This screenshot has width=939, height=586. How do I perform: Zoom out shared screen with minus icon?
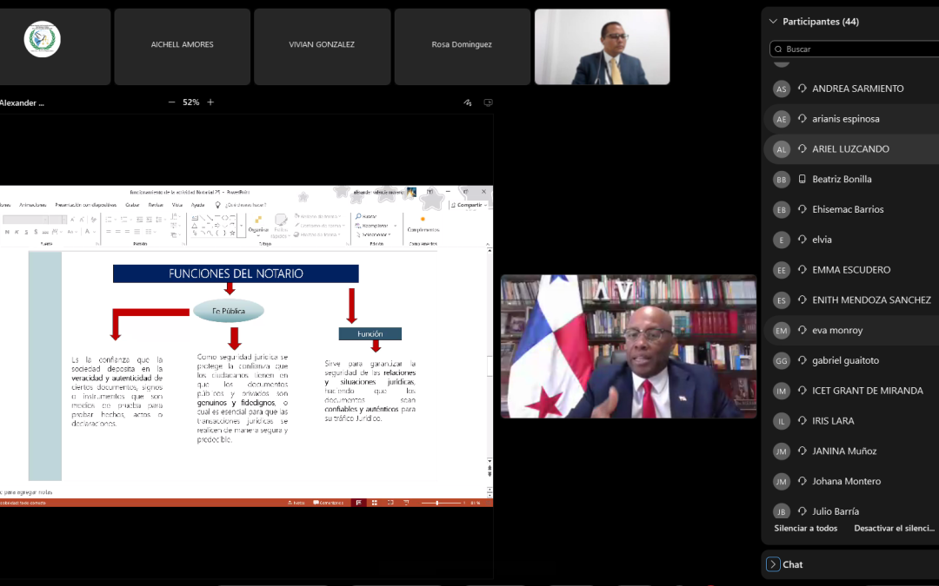[x=171, y=102]
